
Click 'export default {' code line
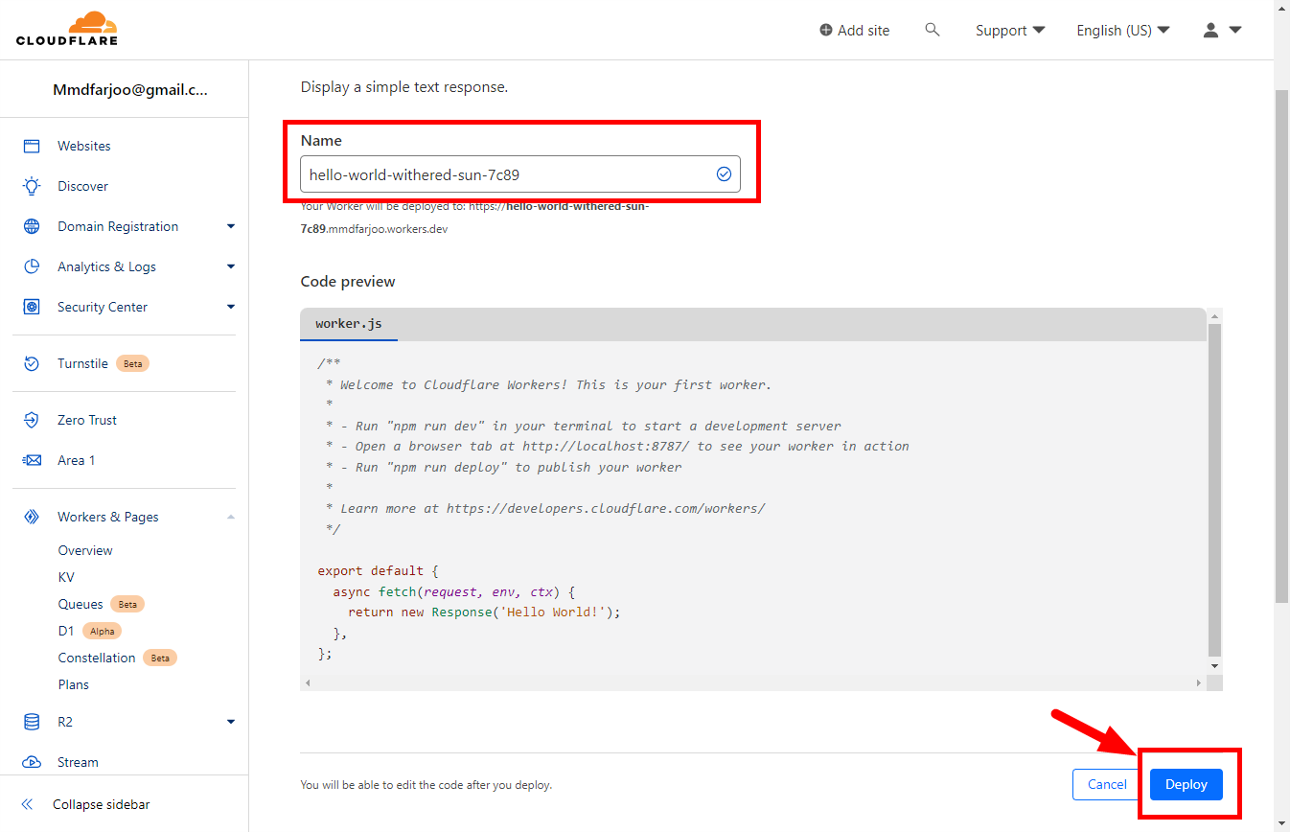click(x=378, y=570)
